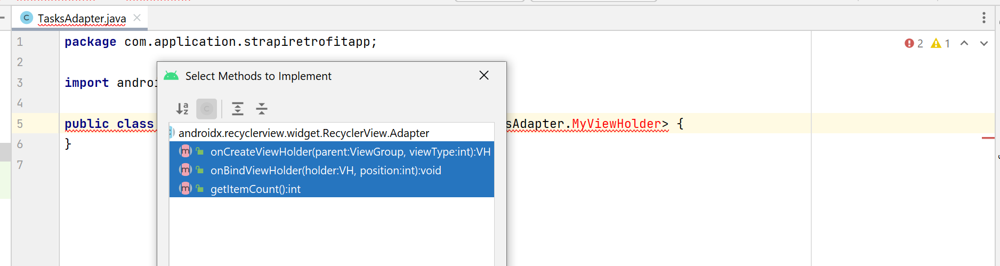The width and height of the screenshot is (1000, 266).
Task: Click the MyViewHolder error text
Action: pyautogui.click(x=616, y=124)
